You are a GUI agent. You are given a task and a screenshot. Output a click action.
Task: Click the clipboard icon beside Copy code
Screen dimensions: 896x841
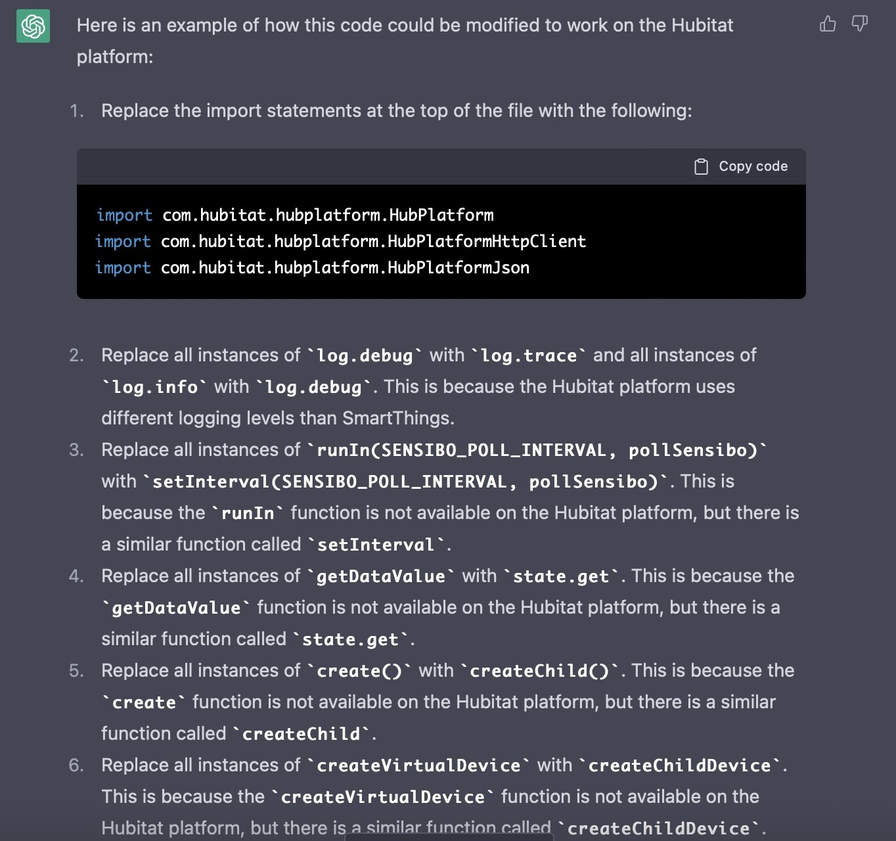click(x=701, y=166)
